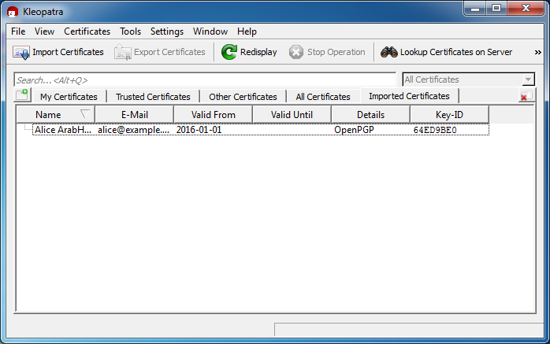Open the Certificates menu
550x344 pixels.
pyautogui.click(x=87, y=31)
